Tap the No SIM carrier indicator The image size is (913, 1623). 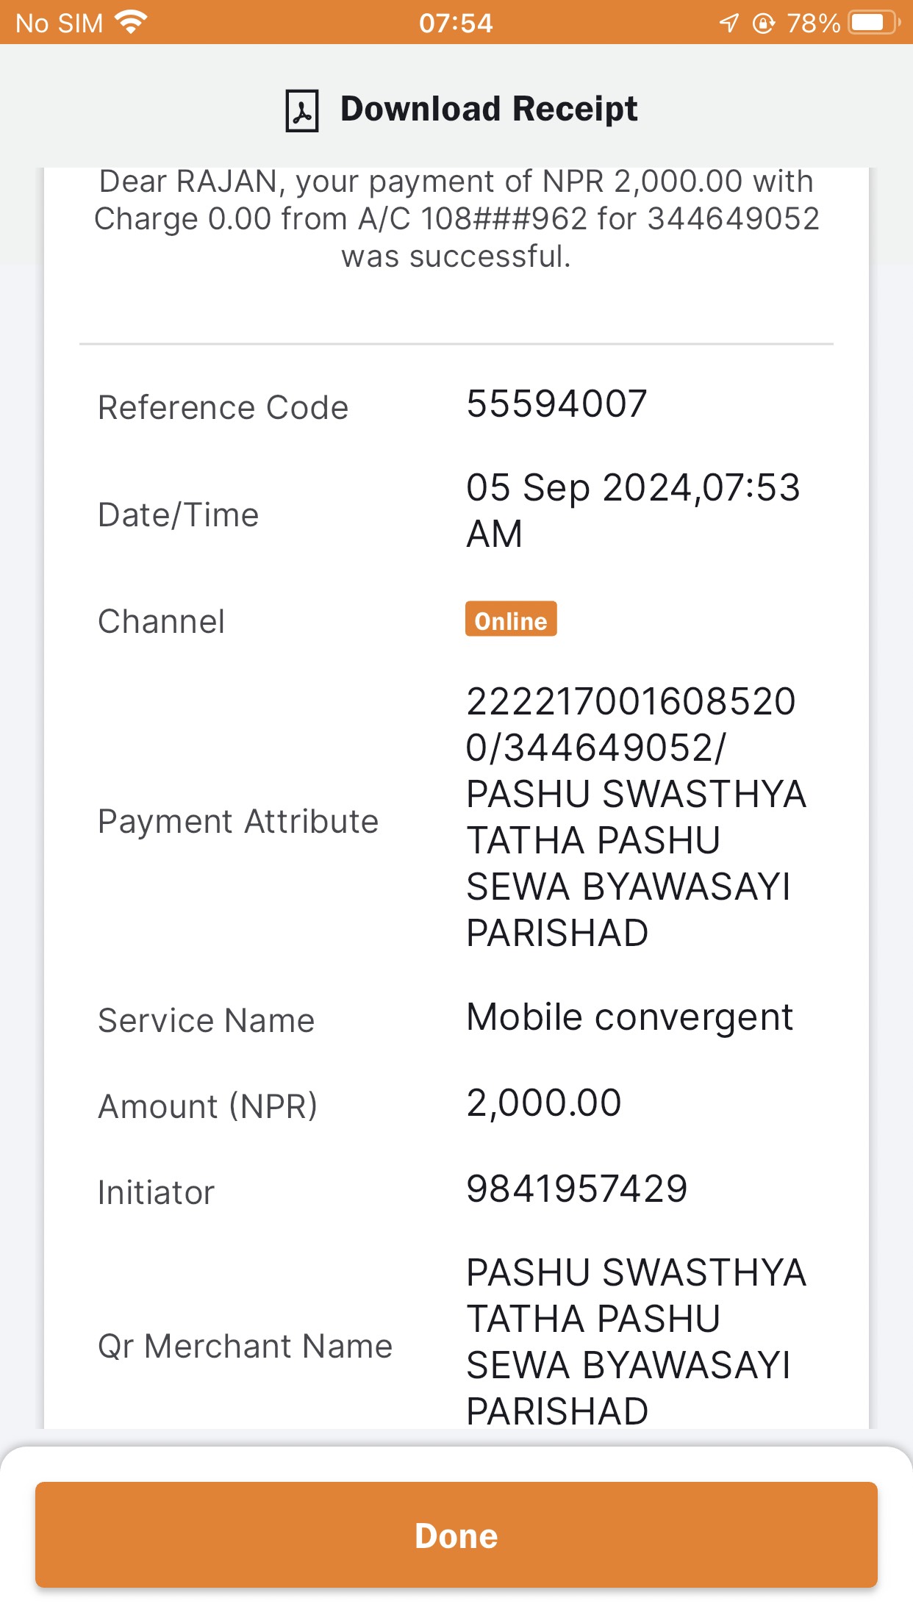click(59, 23)
